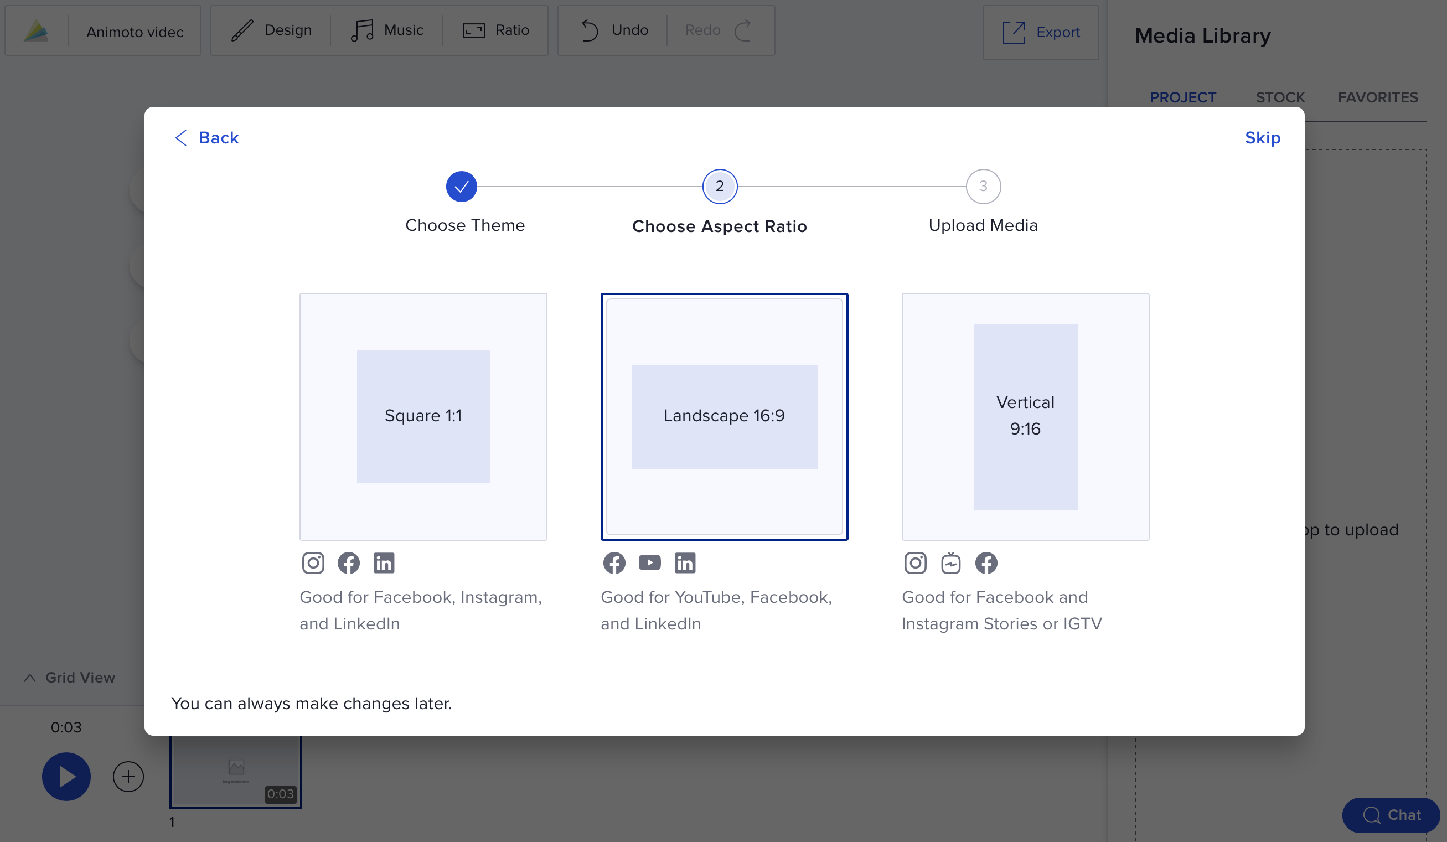
Task: Expand the Grid View section
Action: pos(68,675)
